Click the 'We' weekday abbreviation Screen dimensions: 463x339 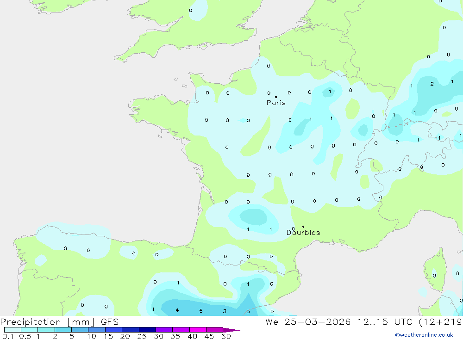pos(272,322)
